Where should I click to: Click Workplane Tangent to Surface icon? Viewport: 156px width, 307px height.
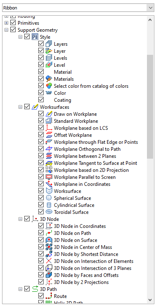(x=49, y=163)
